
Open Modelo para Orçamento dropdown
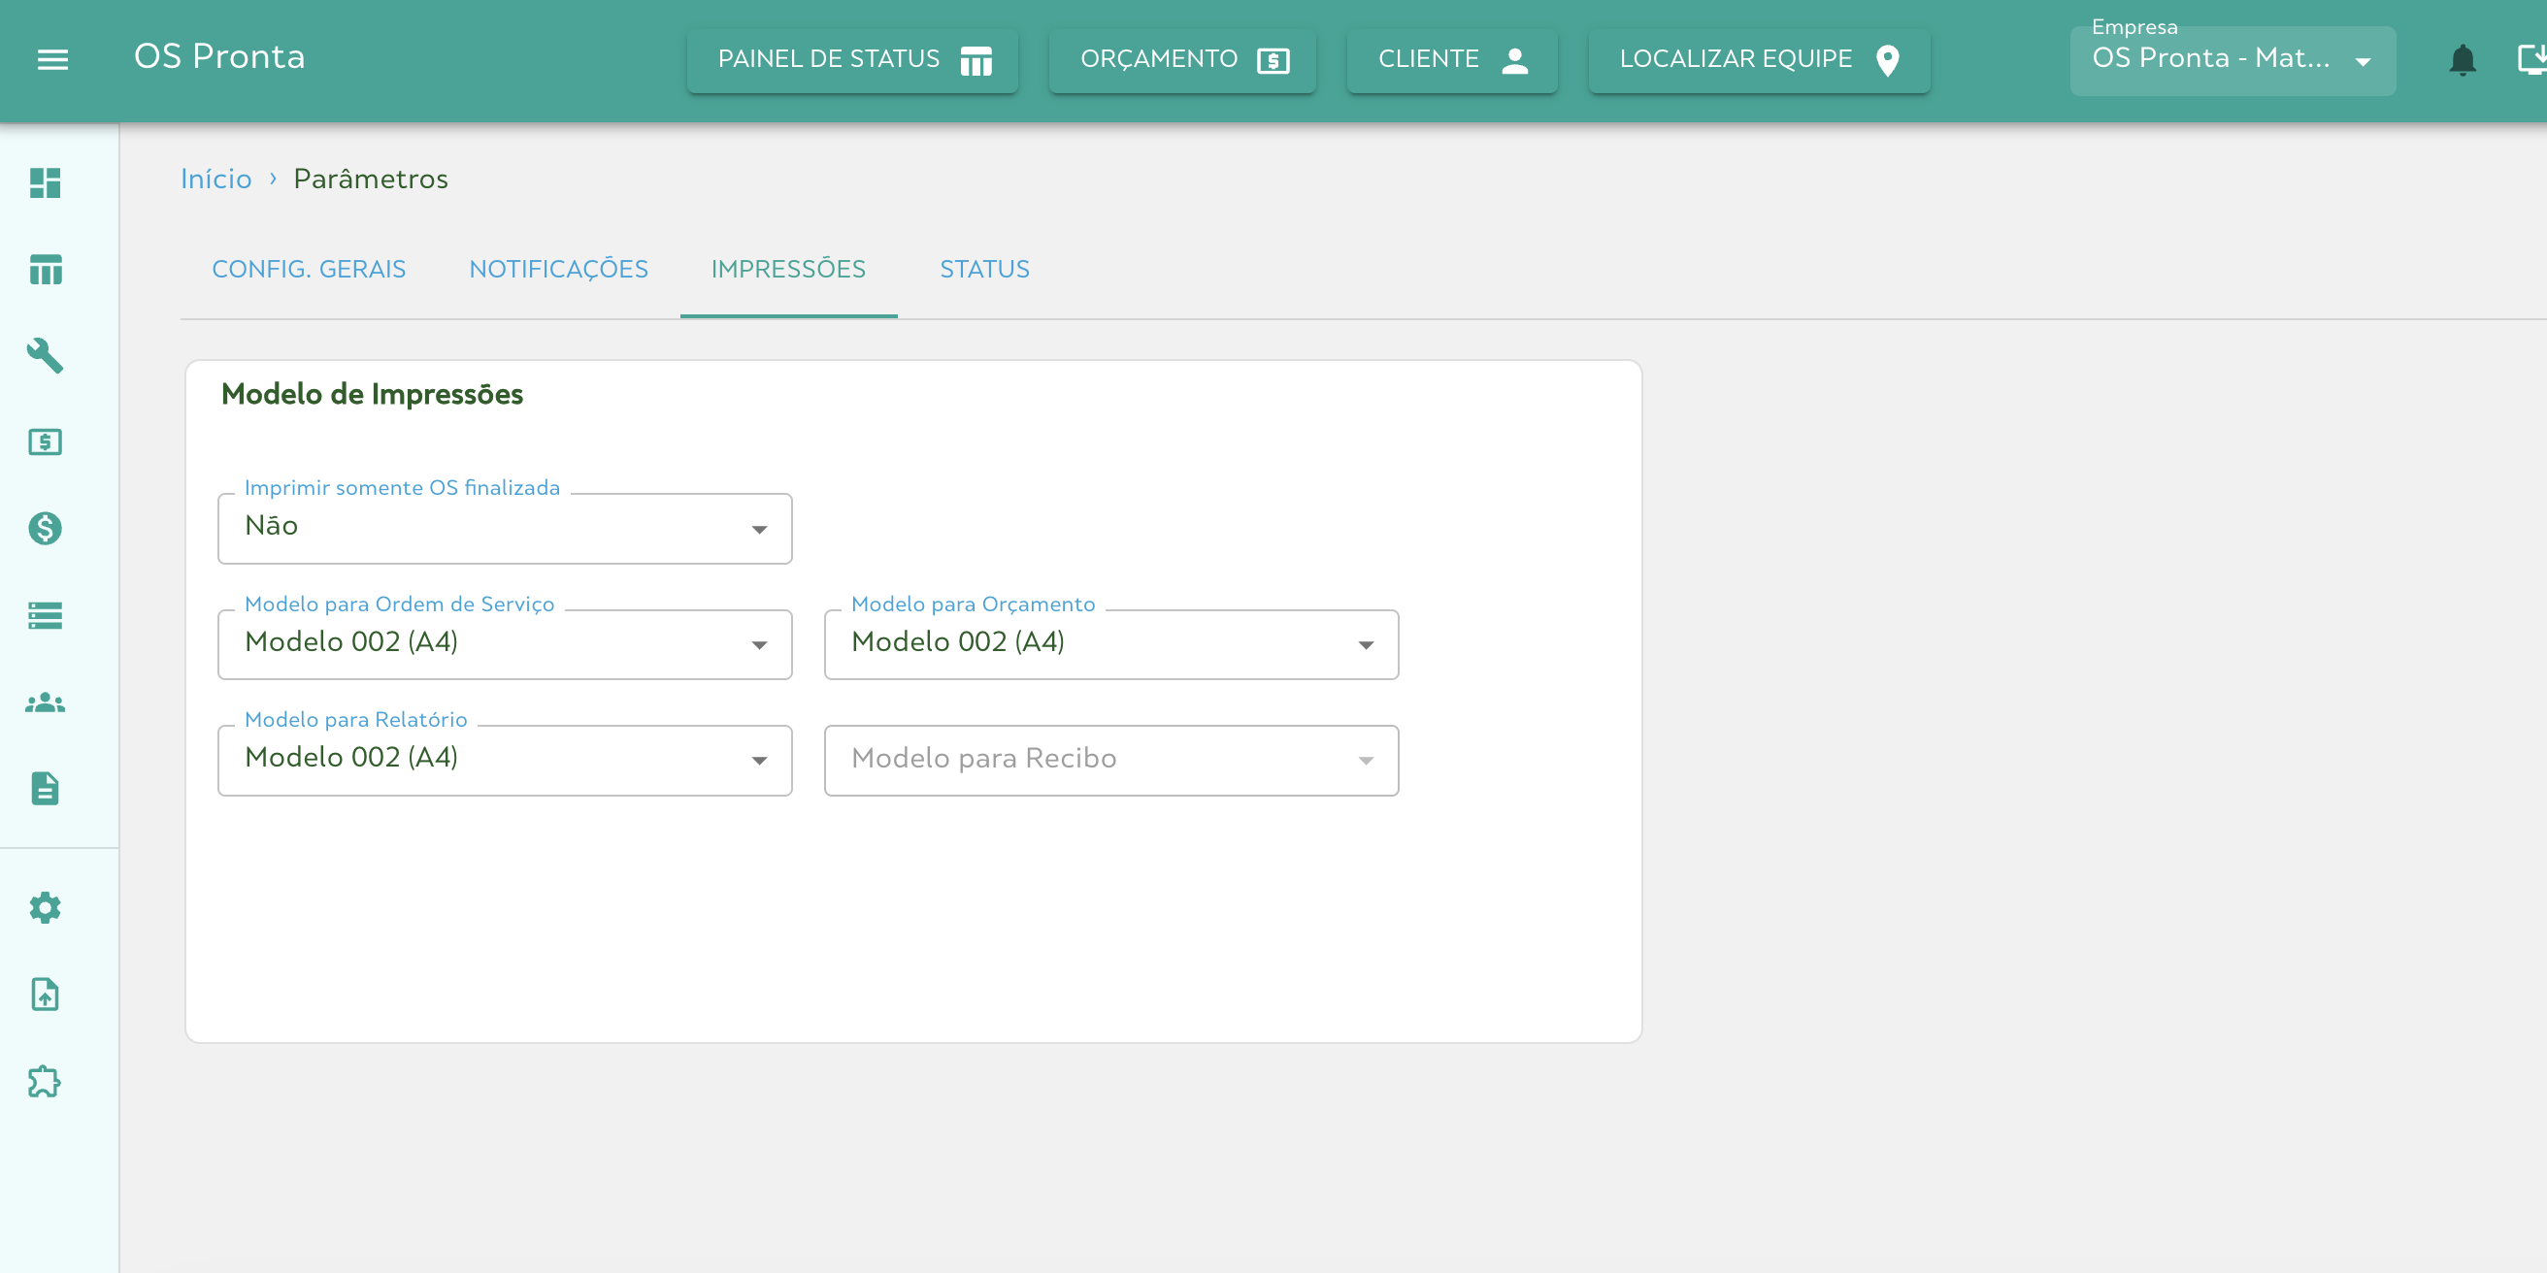tap(1110, 644)
